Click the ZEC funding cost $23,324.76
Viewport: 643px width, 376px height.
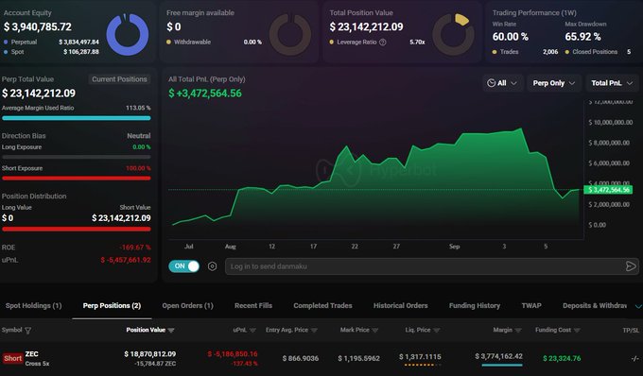[562, 358]
